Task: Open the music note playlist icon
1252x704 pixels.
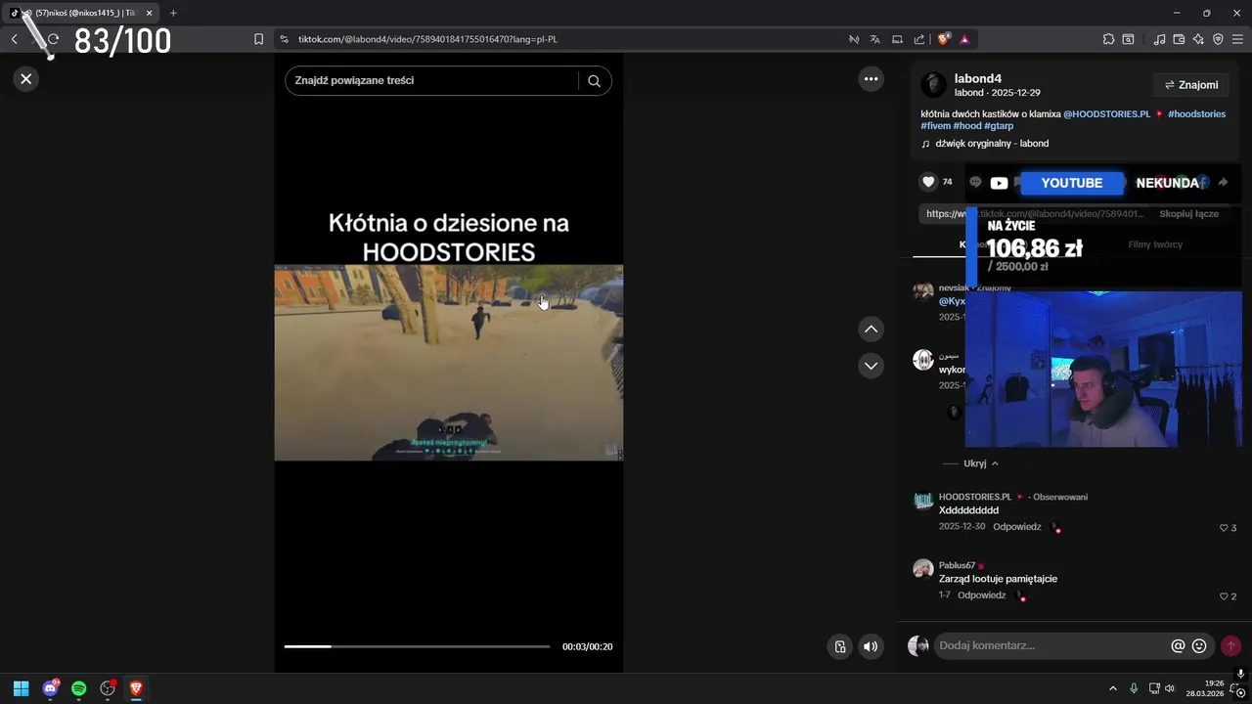Action: tap(1159, 39)
